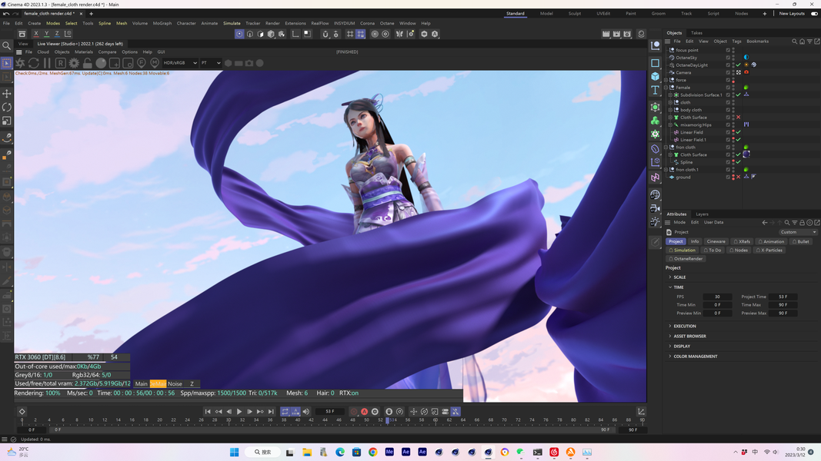Pause the Live Viewer render
This screenshot has height=461, width=821.
click(47, 63)
